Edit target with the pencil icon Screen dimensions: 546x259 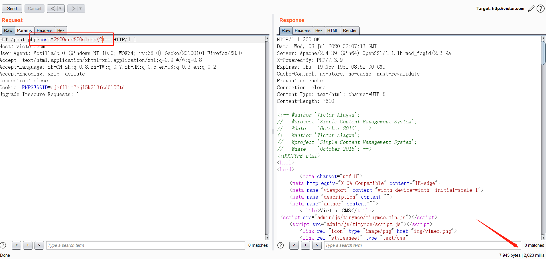(531, 9)
